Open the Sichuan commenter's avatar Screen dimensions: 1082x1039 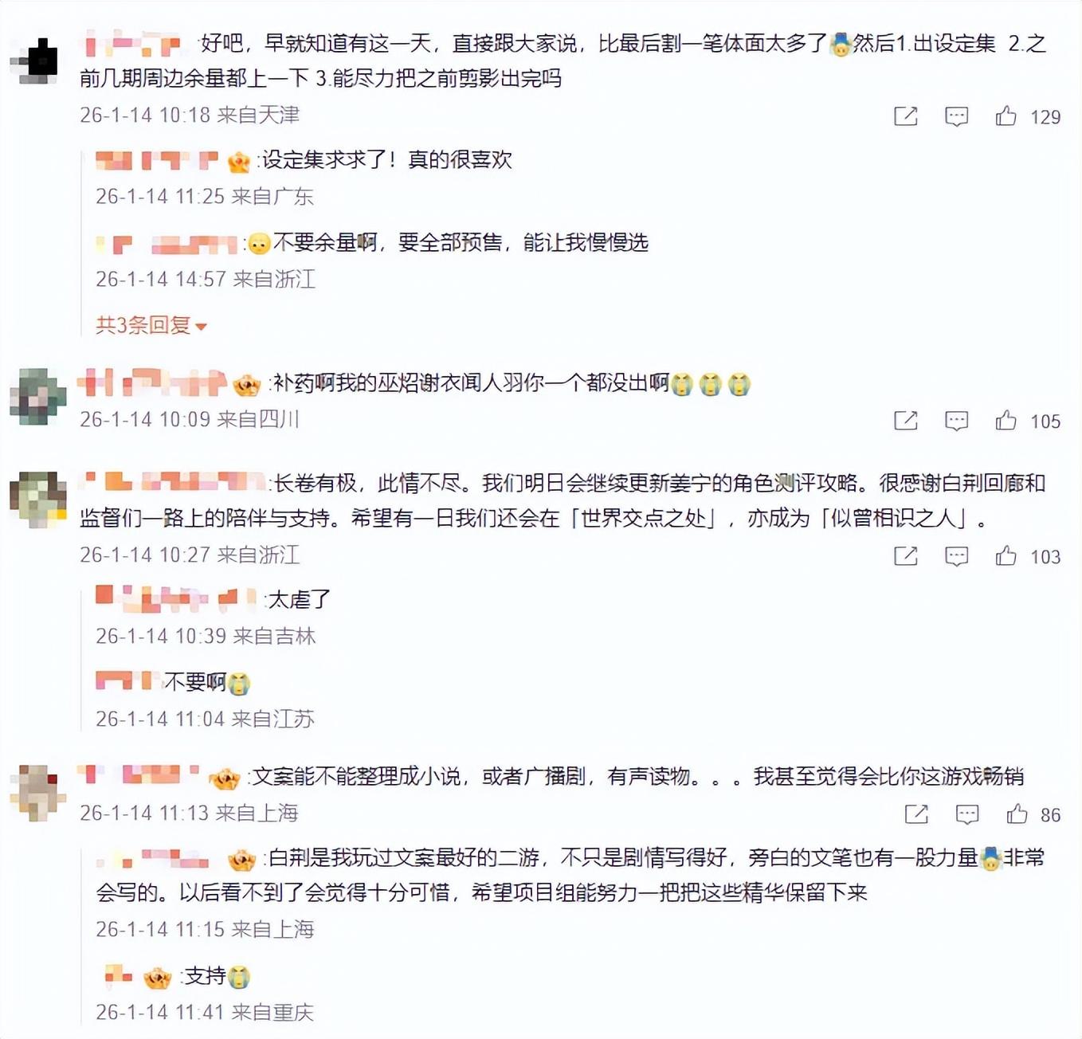[x=38, y=397]
